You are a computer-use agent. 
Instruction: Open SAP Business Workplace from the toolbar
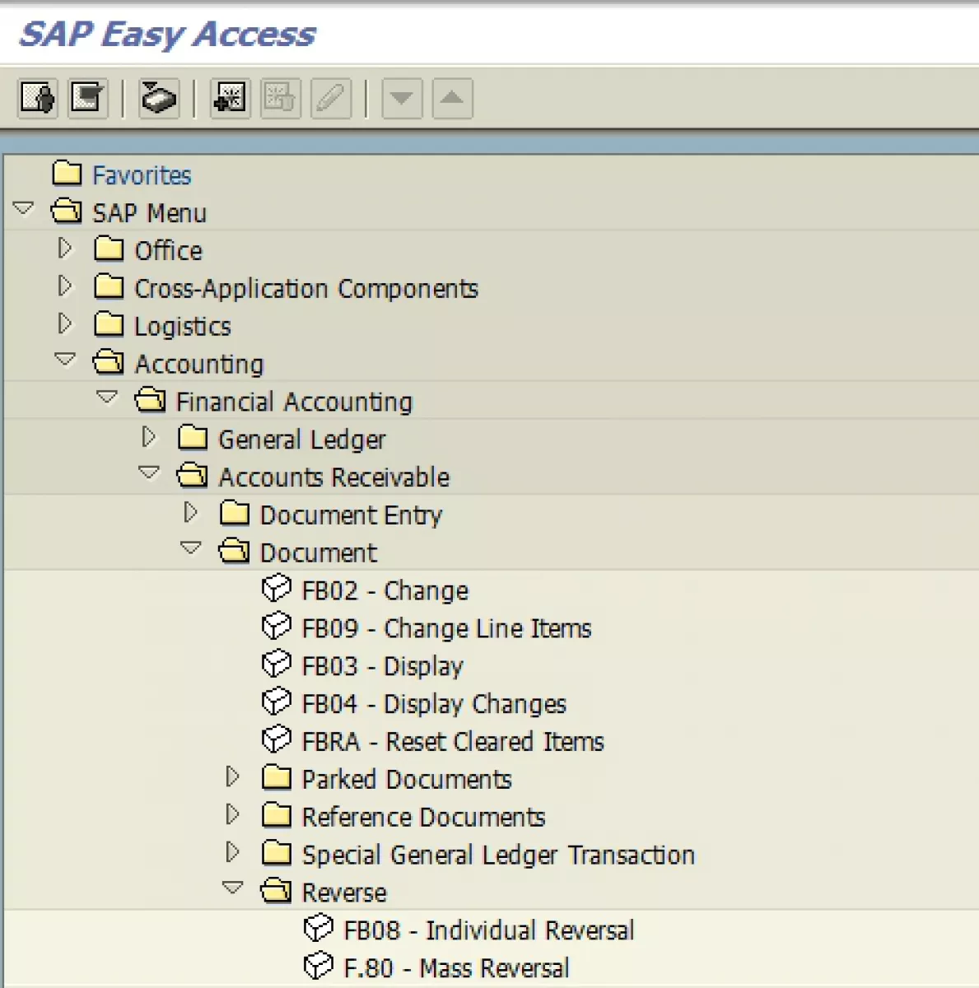click(x=159, y=99)
